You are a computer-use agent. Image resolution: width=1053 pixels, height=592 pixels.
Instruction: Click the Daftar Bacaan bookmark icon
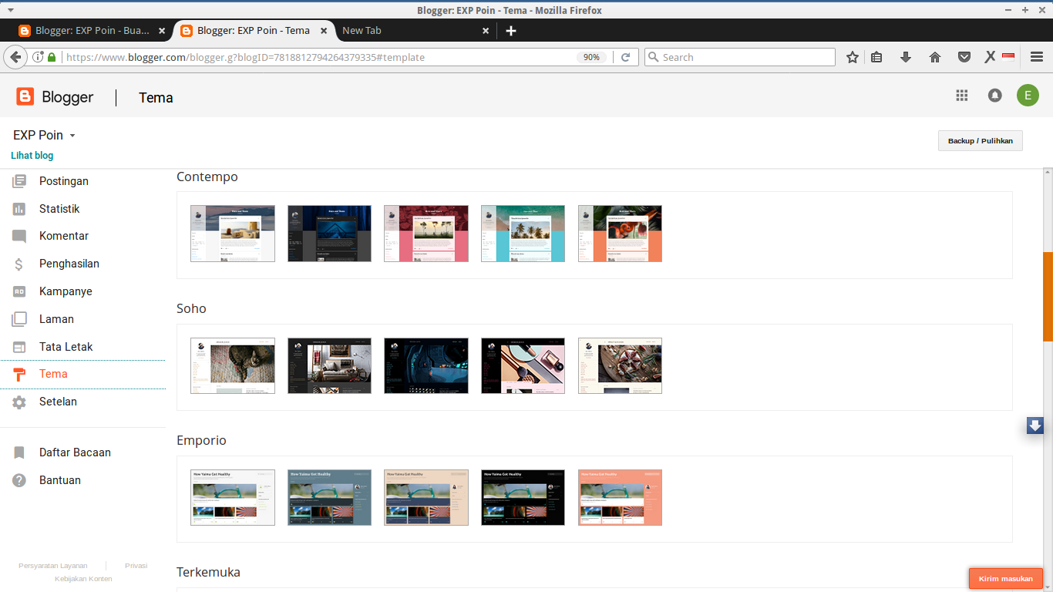[19, 452]
